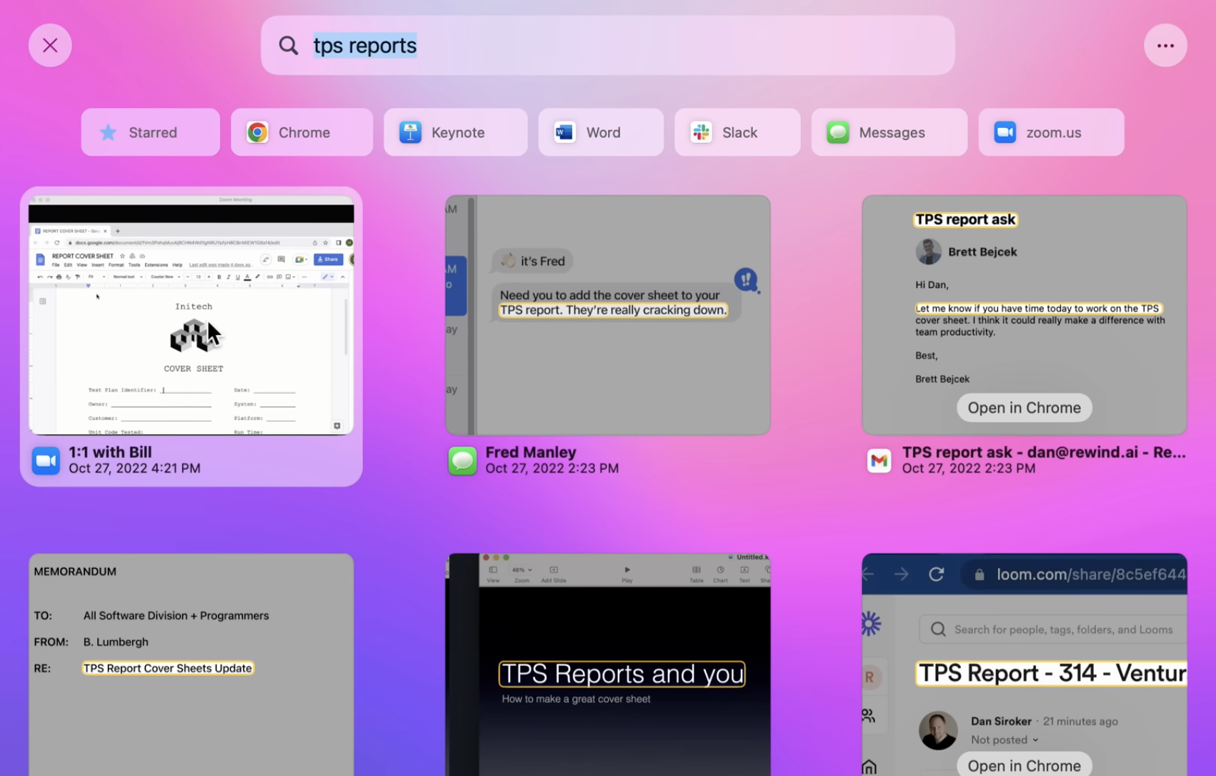Click the magnifying glass search icon

[x=289, y=46]
